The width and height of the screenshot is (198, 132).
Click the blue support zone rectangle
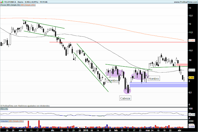[159, 85]
